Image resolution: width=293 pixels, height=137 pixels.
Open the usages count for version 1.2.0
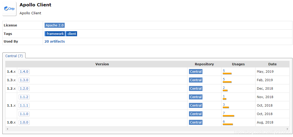(224, 88)
